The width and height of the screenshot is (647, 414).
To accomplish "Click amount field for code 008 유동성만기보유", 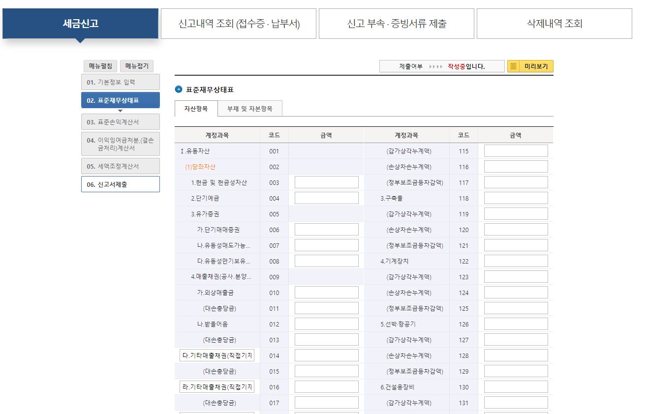I will 327,261.
